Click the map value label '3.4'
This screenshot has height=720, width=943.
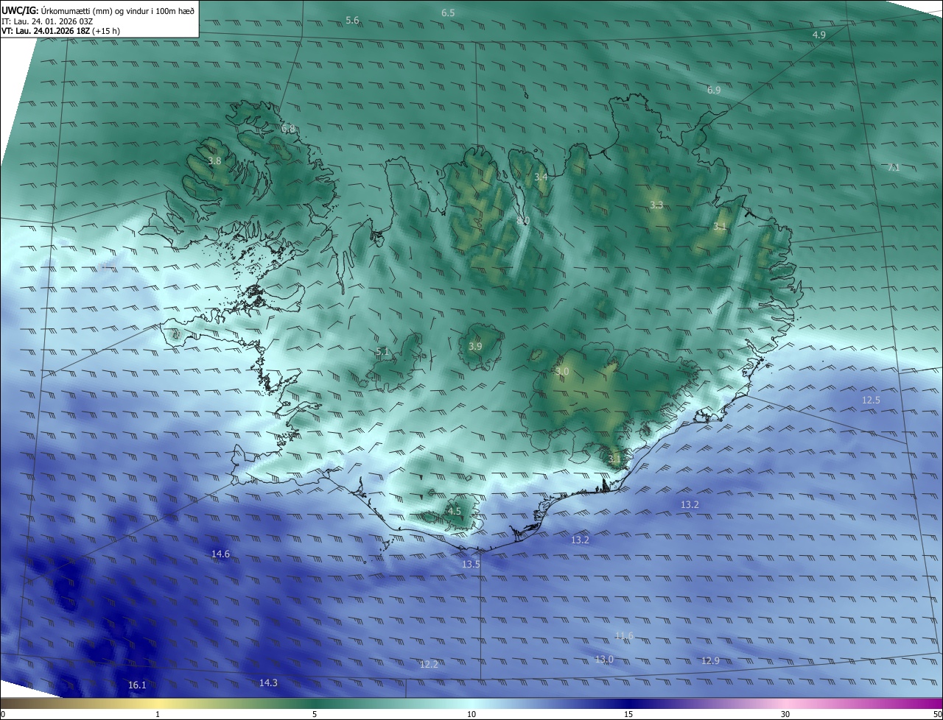point(541,177)
